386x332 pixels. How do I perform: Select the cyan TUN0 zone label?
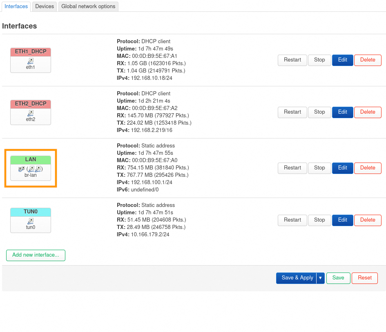(31, 212)
